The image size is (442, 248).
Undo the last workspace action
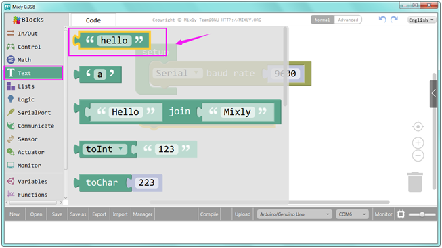[x=382, y=20]
